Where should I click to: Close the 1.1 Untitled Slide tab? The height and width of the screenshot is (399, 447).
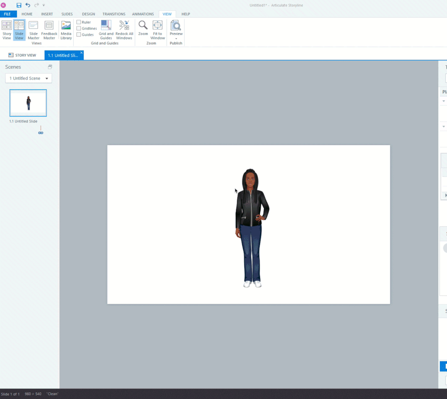coord(81,53)
